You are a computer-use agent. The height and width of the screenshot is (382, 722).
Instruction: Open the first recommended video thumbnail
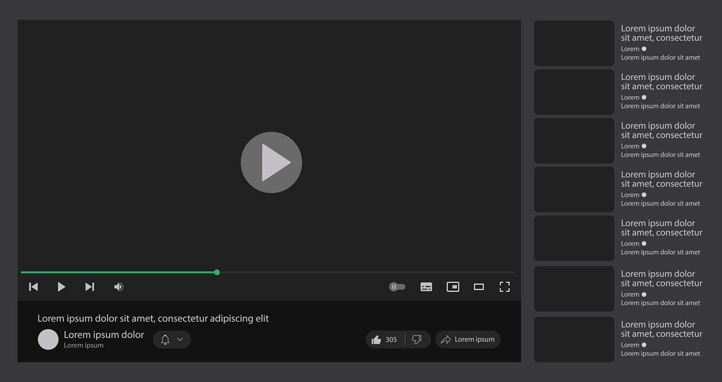574,43
